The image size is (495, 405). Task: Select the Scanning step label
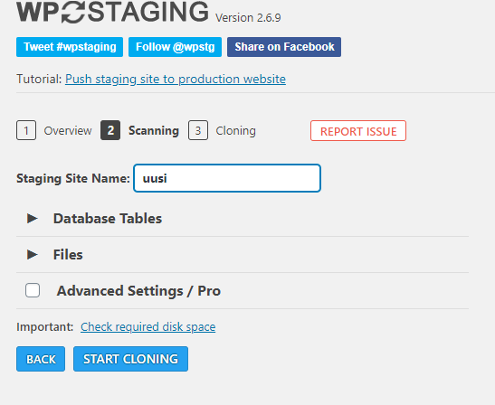154,130
